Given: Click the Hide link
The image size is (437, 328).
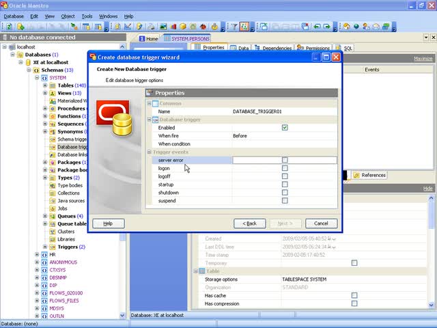Looking at the screenshot, I should pos(428,189).
